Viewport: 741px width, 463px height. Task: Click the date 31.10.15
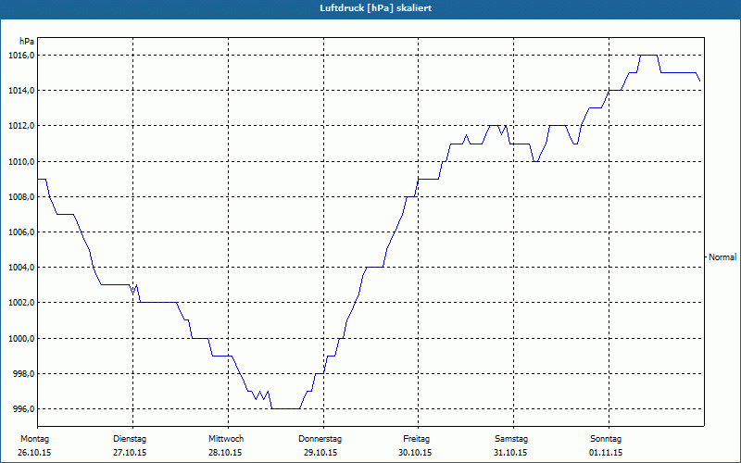pos(510,453)
